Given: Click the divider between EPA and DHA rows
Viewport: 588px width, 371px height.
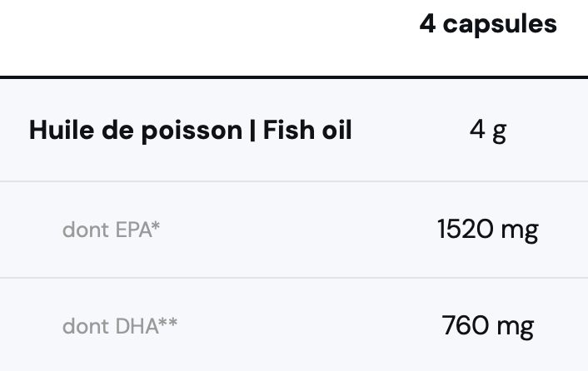Looking at the screenshot, I should (x=294, y=278).
